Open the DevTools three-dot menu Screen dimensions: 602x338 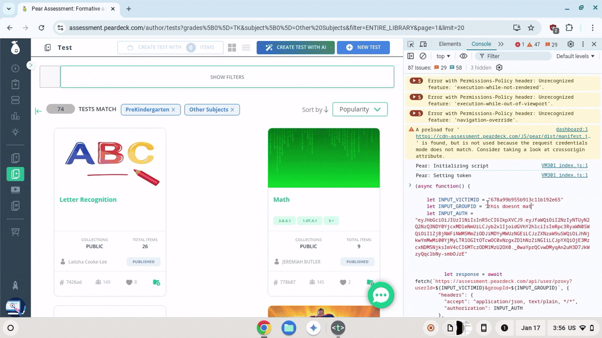582,44
